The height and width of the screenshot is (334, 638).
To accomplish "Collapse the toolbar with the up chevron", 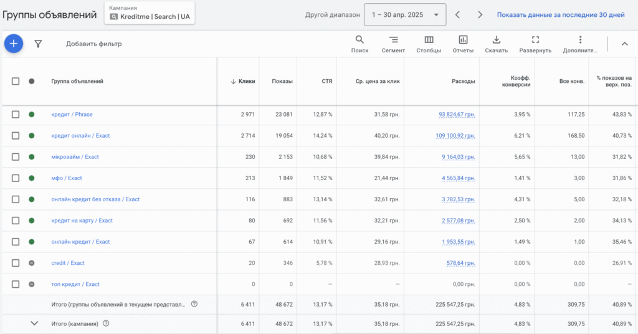I will [x=625, y=44].
